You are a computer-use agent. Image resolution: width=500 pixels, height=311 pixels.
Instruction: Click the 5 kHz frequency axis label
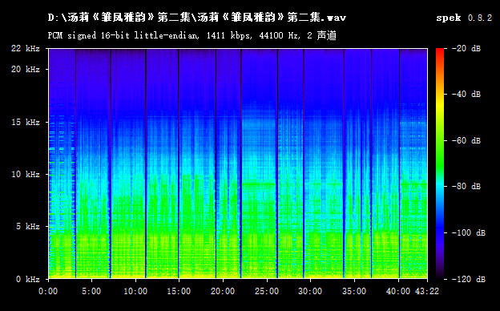pyautogui.click(x=28, y=227)
